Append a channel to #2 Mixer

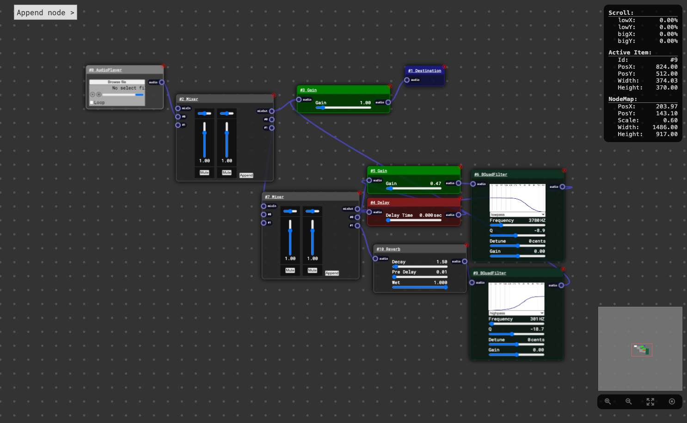click(x=246, y=175)
